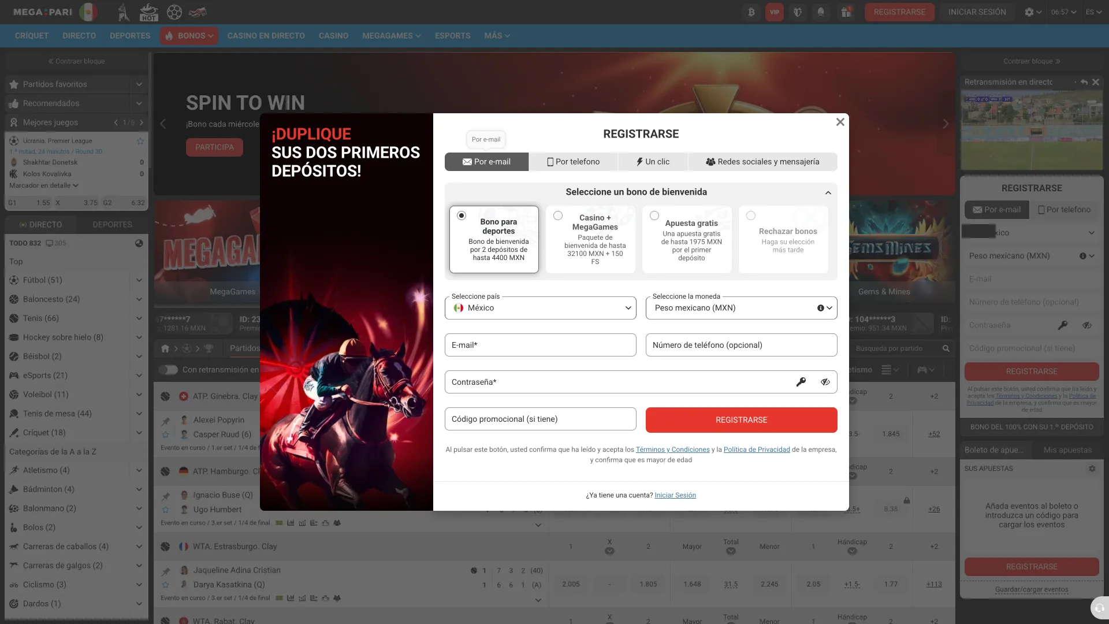
Task: Expand Baloncesto (24) category
Action: coord(139,299)
